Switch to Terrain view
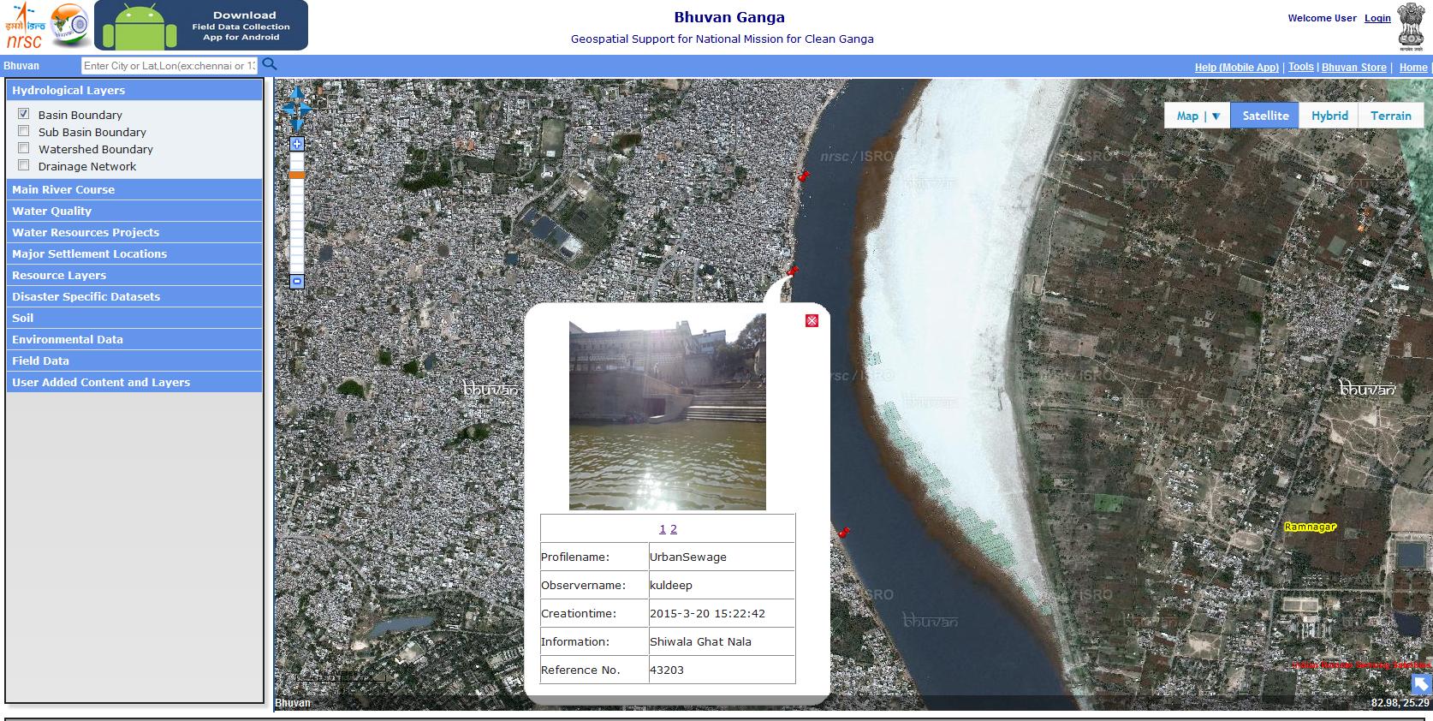 pyautogui.click(x=1391, y=116)
